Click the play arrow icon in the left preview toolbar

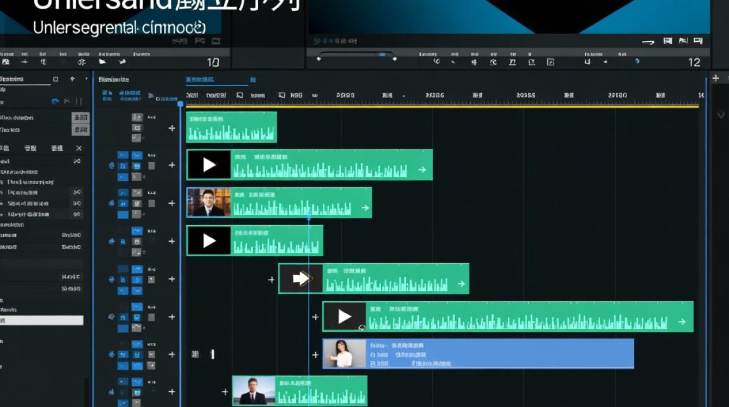click(102, 62)
